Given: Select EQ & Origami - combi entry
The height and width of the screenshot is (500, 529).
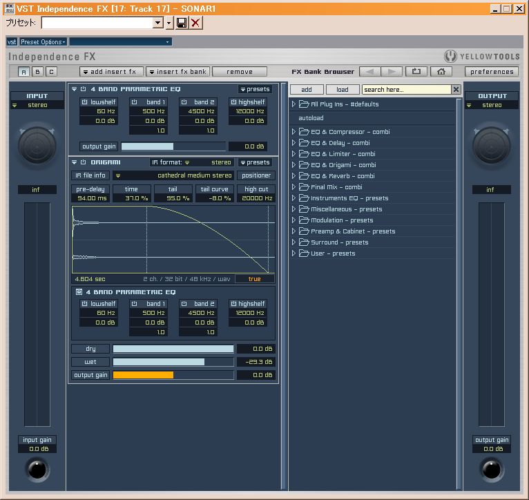Looking at the screenshot, I should (343, 165).
